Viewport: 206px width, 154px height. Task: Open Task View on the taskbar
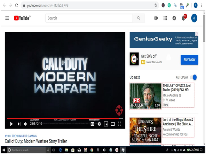click(x=54, y=150)
